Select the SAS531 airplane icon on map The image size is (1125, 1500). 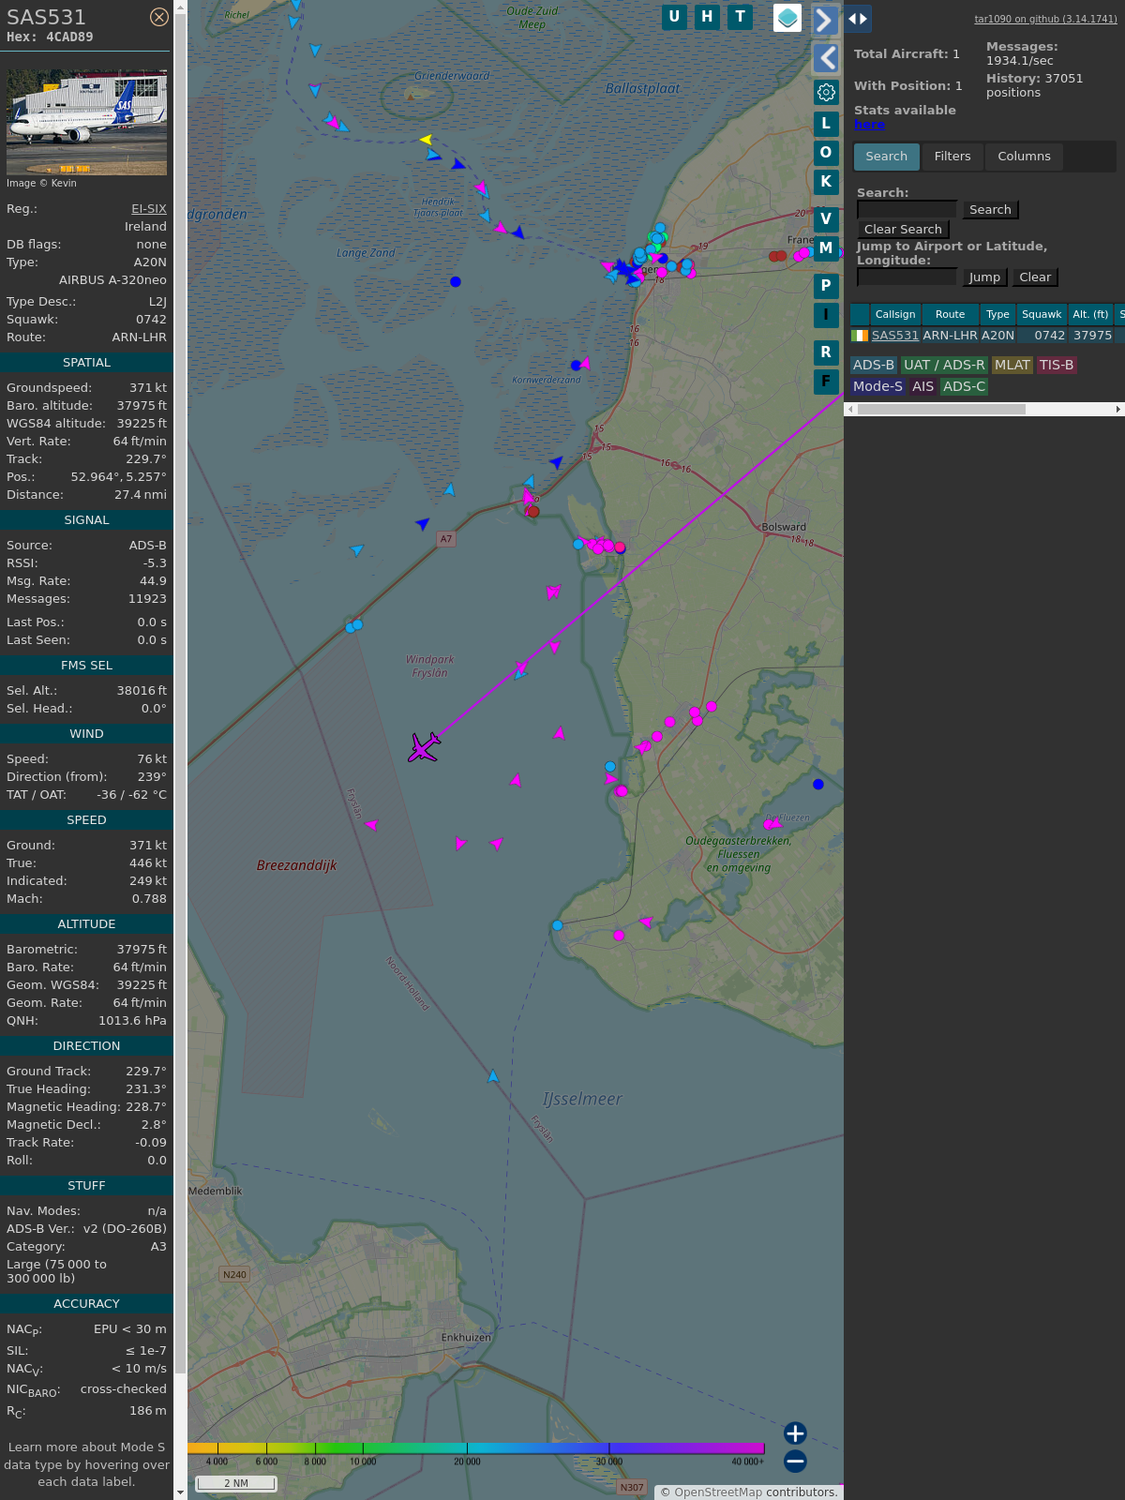[424, 747]
